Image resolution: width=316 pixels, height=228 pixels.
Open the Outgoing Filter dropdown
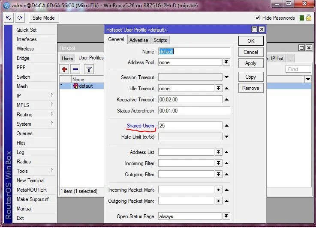tap(218, 174)
